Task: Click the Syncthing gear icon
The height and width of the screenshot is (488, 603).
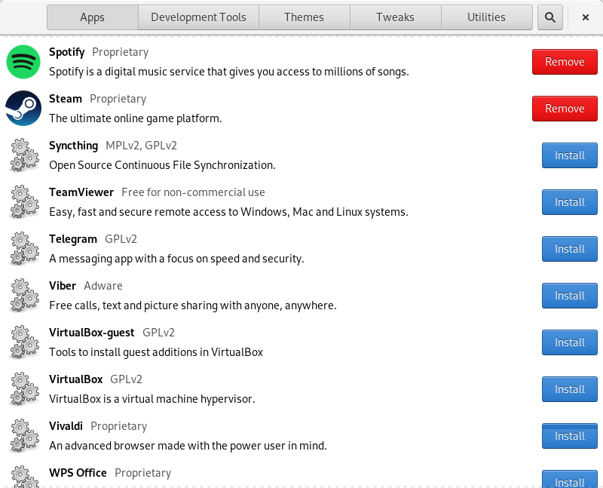Action: [24, 155]
